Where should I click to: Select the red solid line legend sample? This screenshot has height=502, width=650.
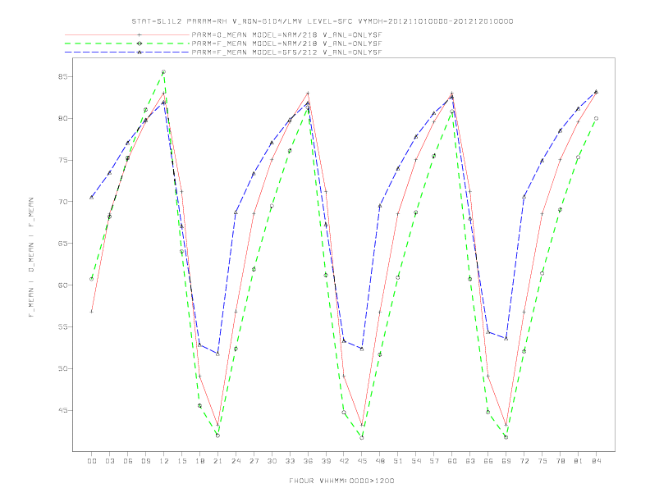click(x=127, y=35)
